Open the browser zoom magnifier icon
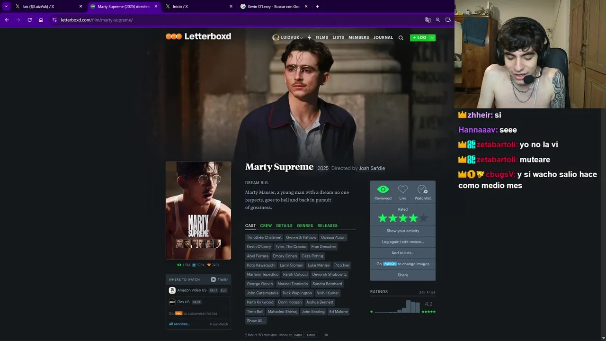606x341 pixels. pos(438,20)
